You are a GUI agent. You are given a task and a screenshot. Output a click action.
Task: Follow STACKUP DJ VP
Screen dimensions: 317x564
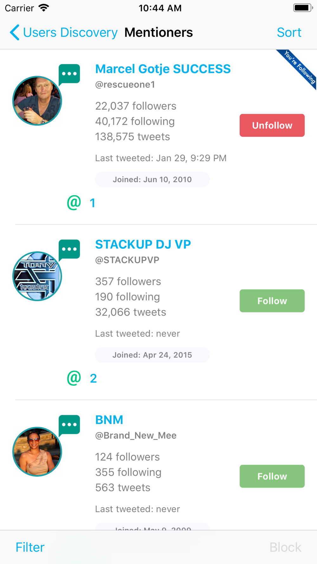pyautogui.click(x=272, y=301)
